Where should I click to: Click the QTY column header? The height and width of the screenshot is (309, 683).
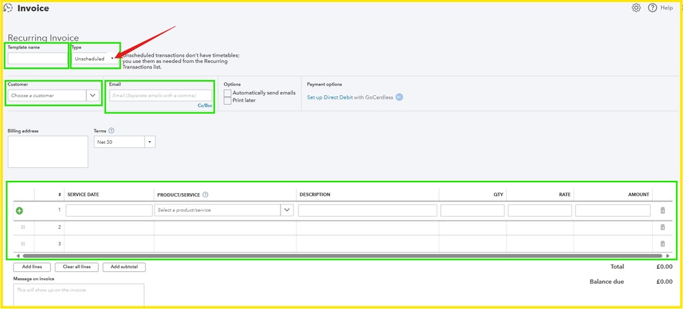click(x=498, y=195)
